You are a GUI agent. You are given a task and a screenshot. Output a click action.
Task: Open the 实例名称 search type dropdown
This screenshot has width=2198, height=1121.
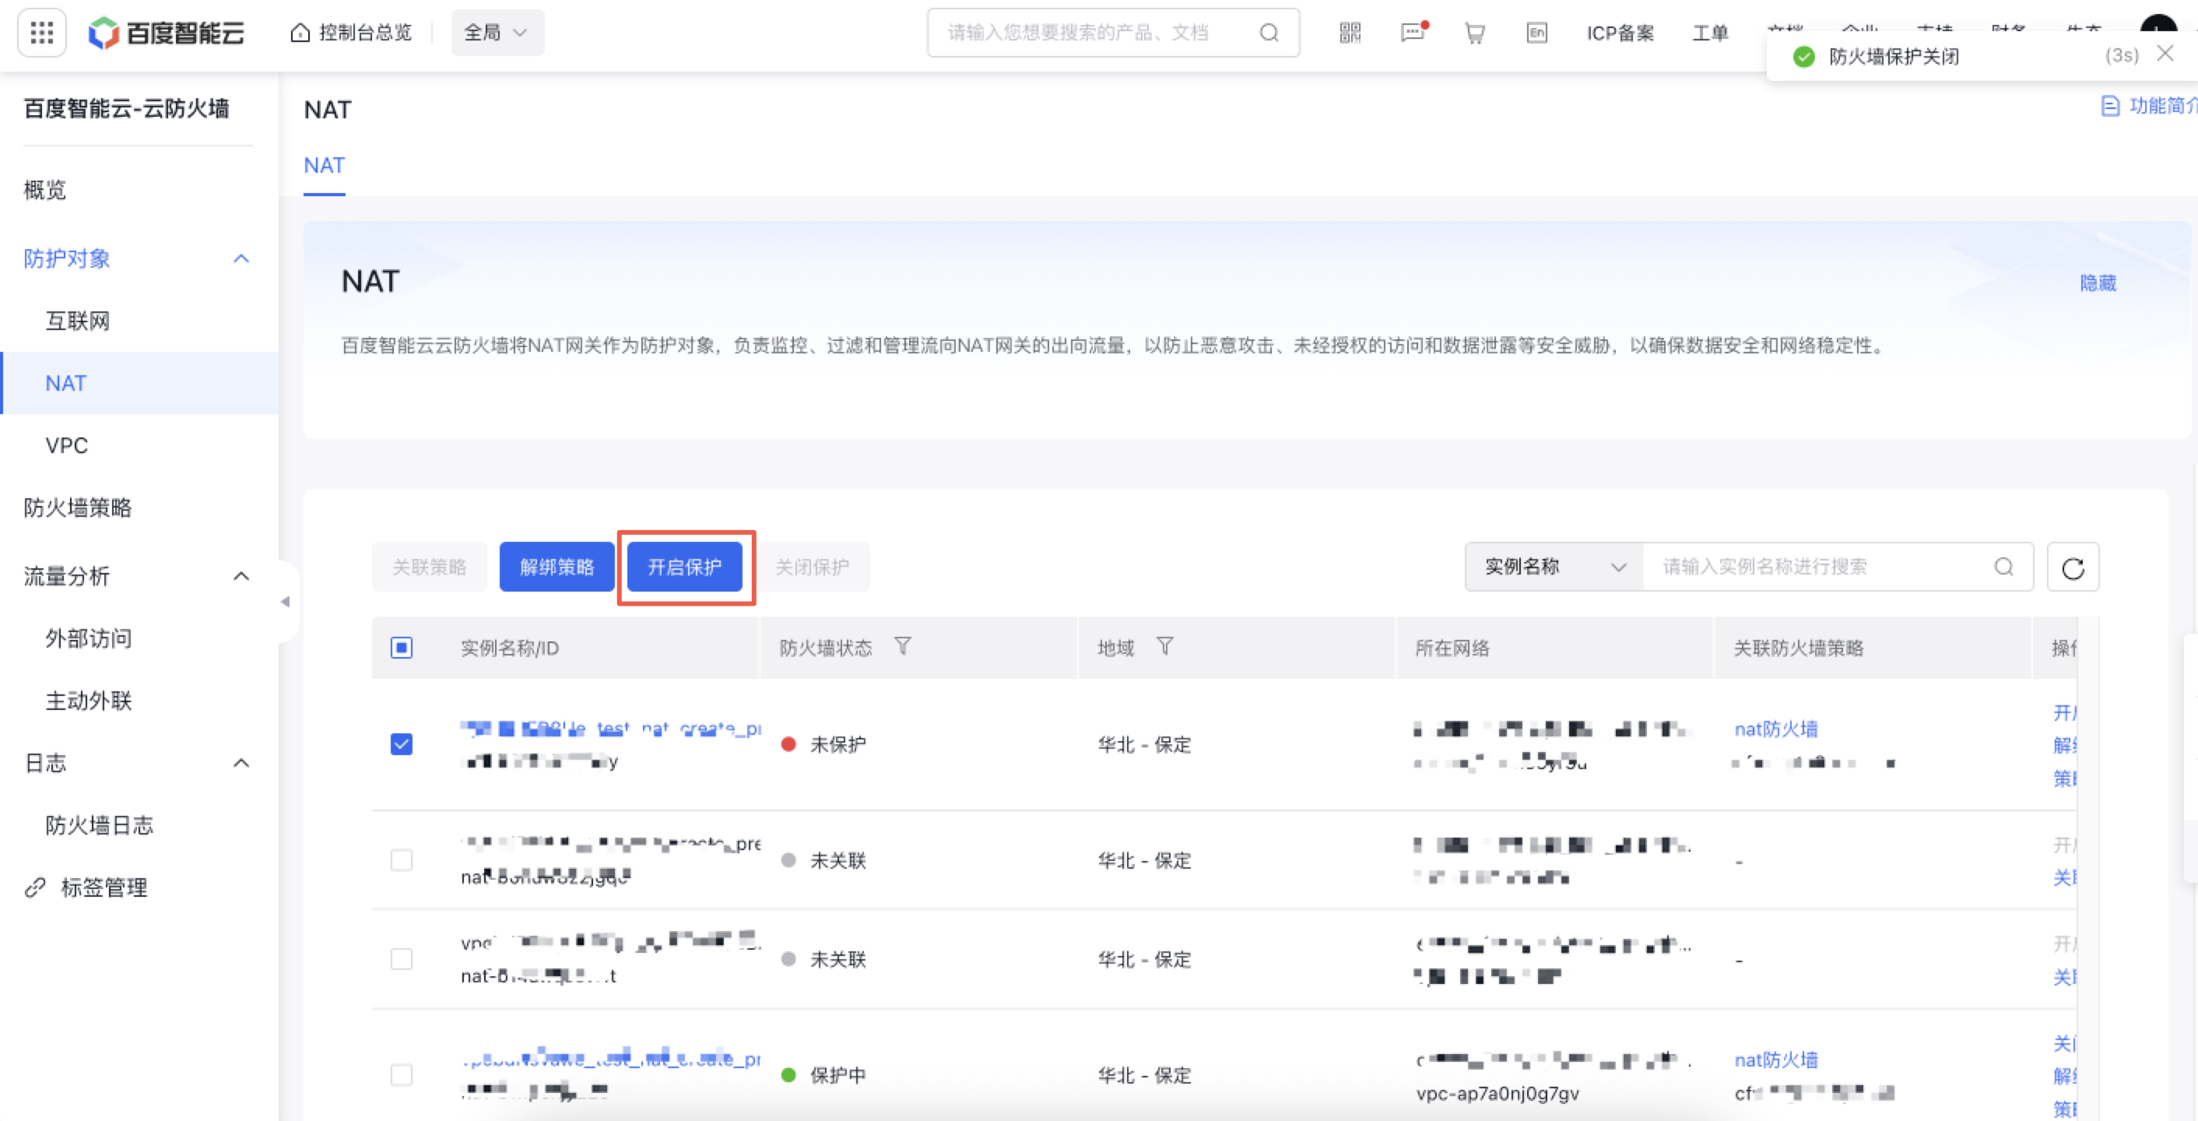coord(1554,568)
